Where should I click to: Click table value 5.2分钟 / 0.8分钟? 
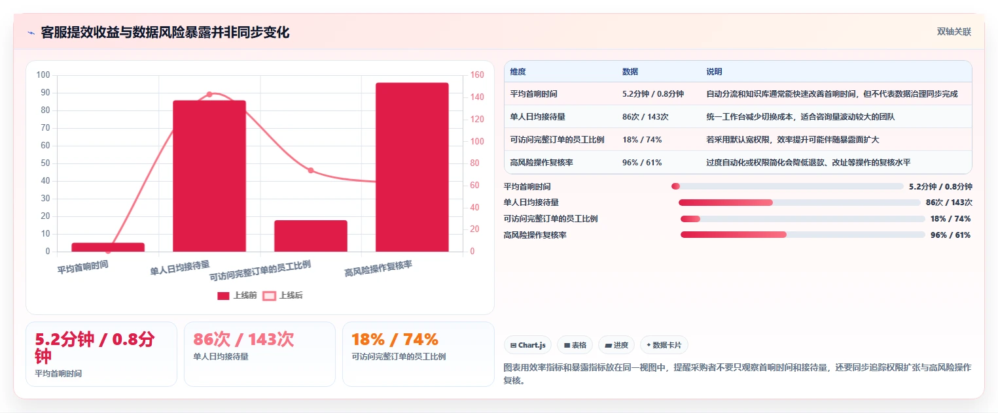coord(652,94)
